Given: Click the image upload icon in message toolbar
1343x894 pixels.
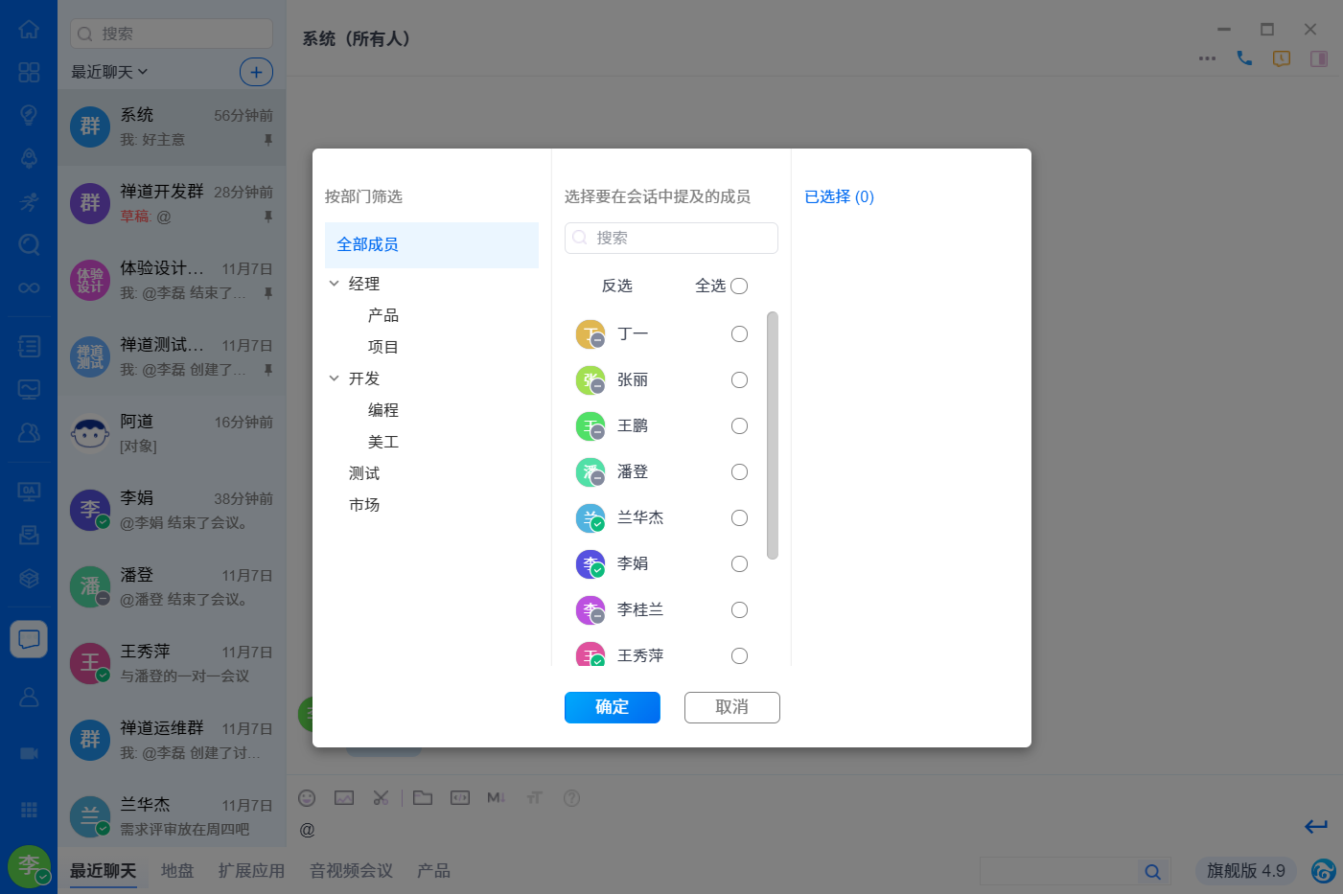Looking at the screenshot, I should [x=344, y=797].
